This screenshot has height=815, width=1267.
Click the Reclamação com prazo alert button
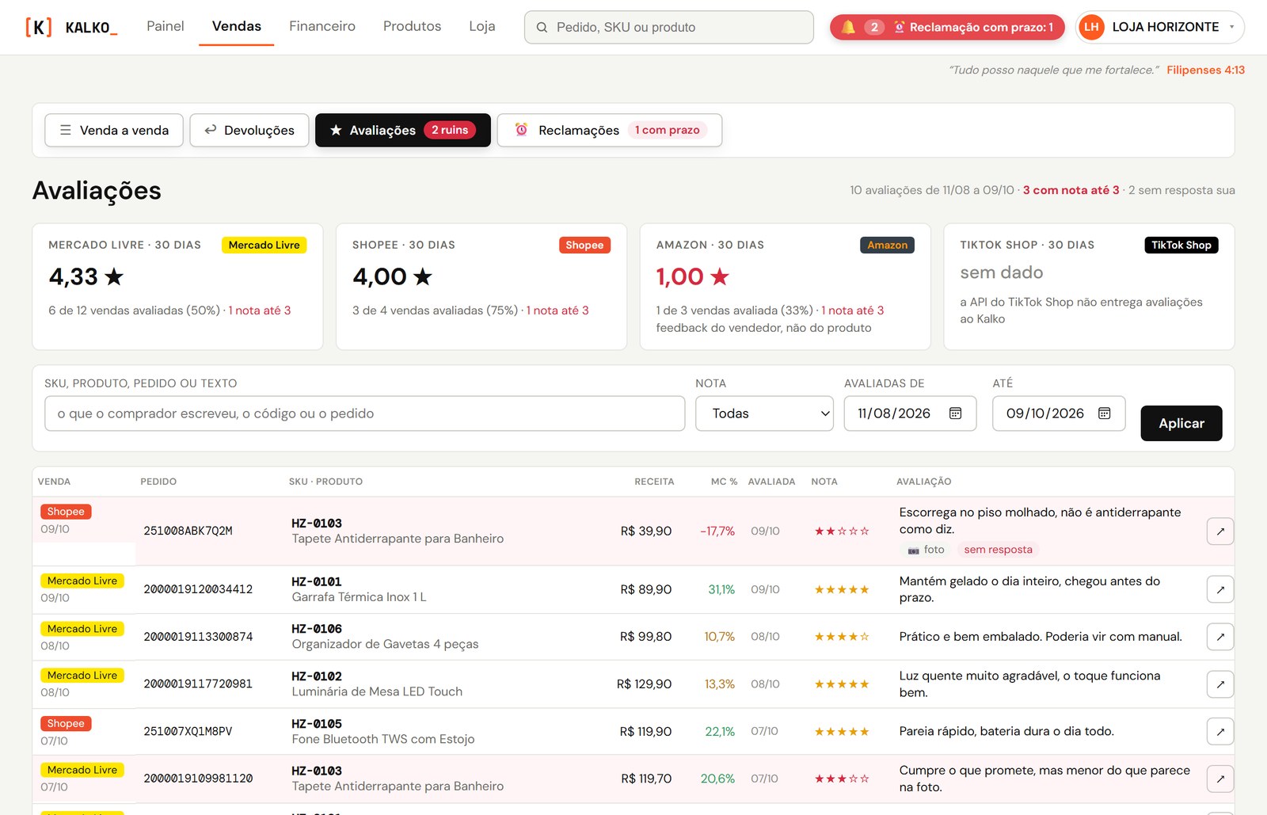point(949,27)
